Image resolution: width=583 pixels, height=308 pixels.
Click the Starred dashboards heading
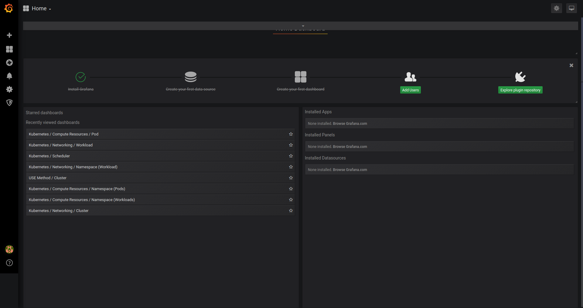pos(44,113)
